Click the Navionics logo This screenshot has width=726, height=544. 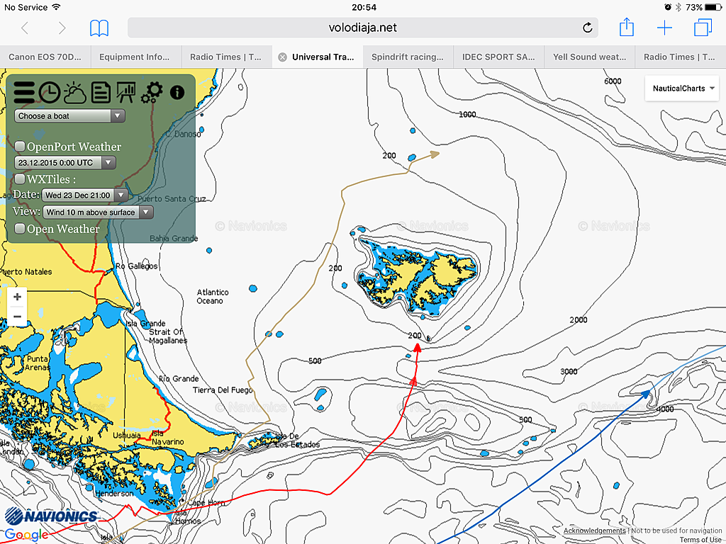coord(51,516)
